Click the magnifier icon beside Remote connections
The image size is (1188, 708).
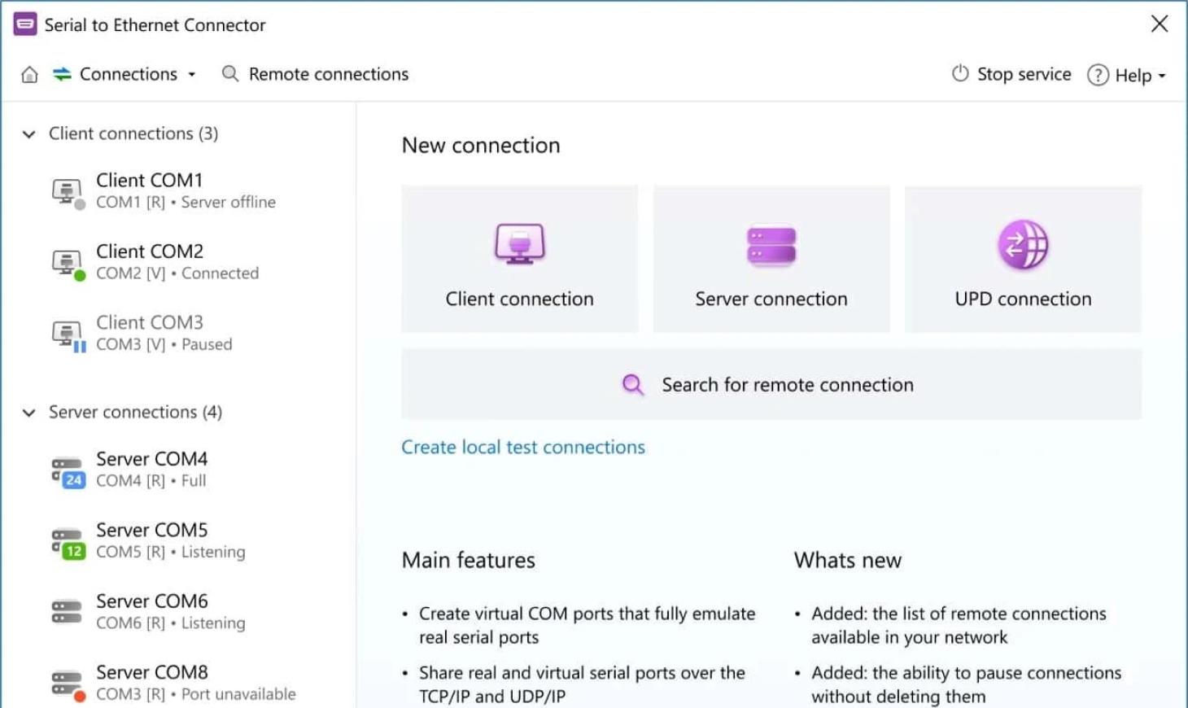(x=230, y=74)
